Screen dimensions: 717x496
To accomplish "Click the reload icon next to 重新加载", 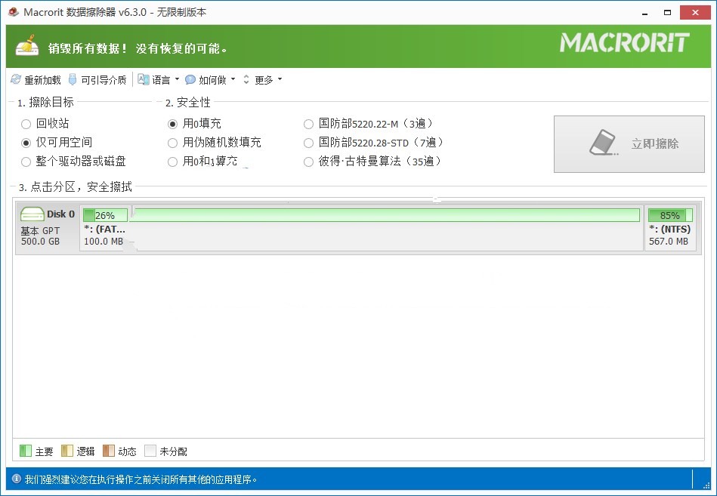I will tap(16, 79).
